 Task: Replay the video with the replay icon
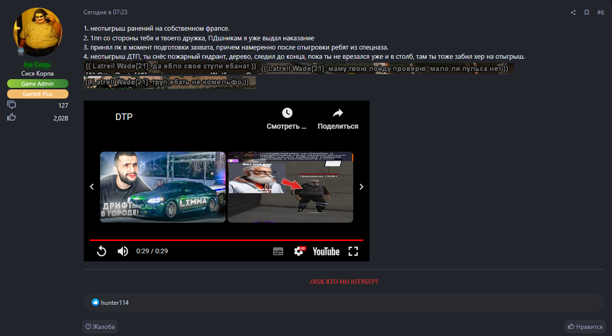click(x=101, y=251)
